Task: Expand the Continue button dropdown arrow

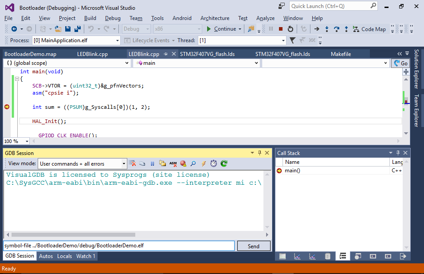Action: [x=240, y=29]
